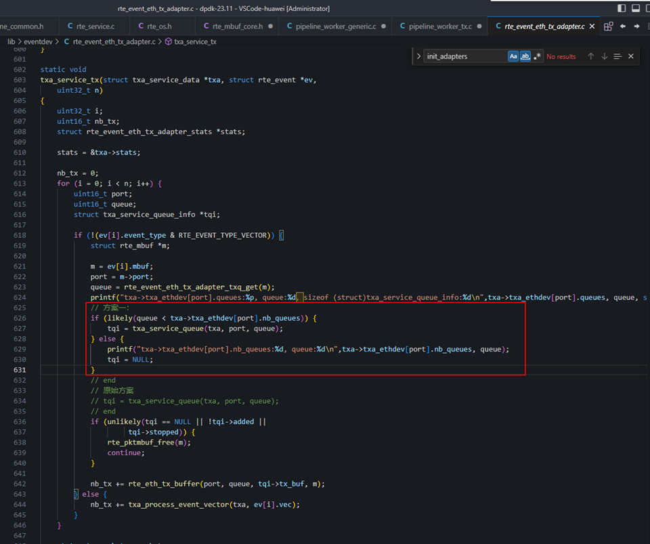The image size is (650, 544).
Task: Click unsaved dot on pipeline_worker_tx.c tab
Action: 479,26
